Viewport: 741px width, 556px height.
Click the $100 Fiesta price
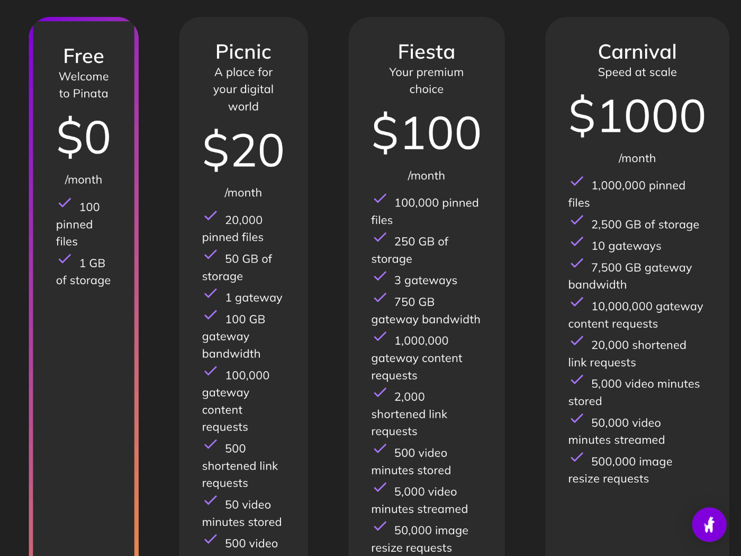[x=427, y=132]
